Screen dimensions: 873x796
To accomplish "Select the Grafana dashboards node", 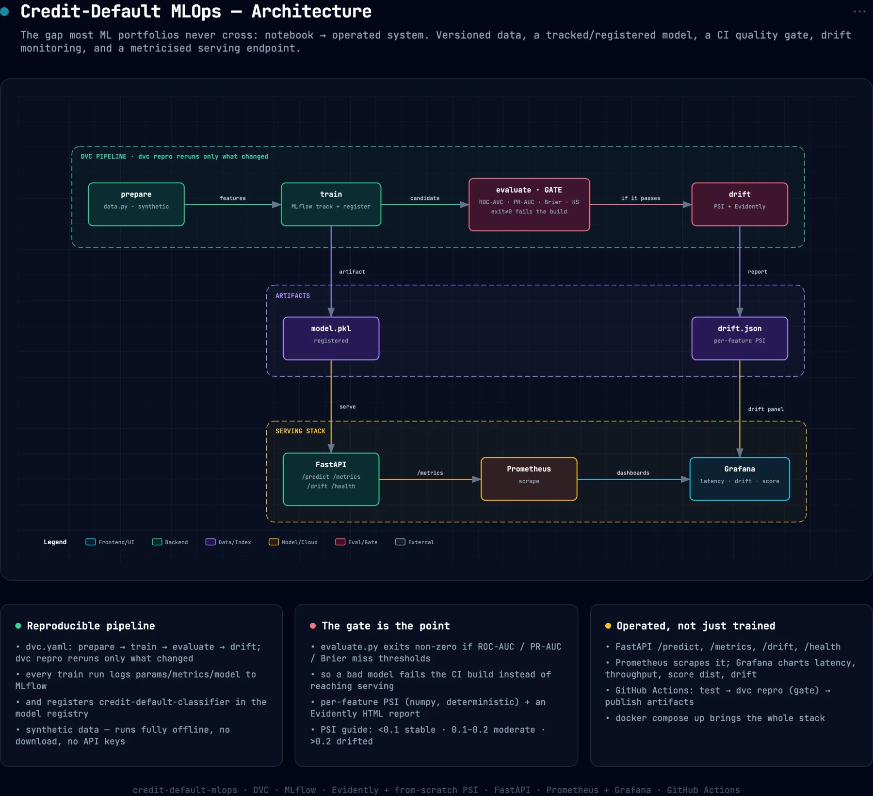I will 740,479.
